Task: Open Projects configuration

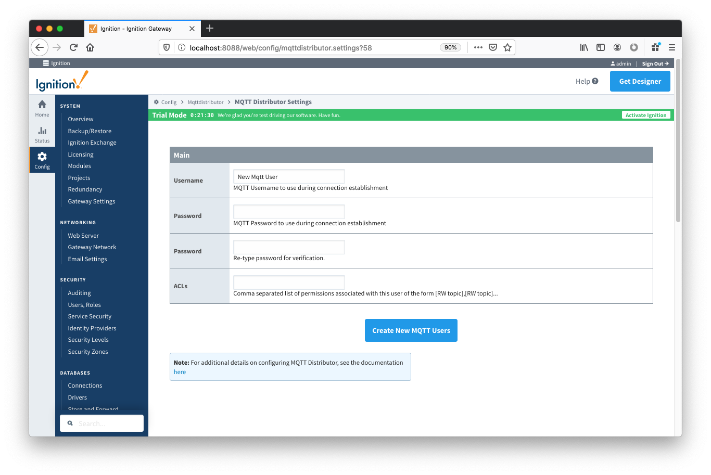Action: (79, 178)
